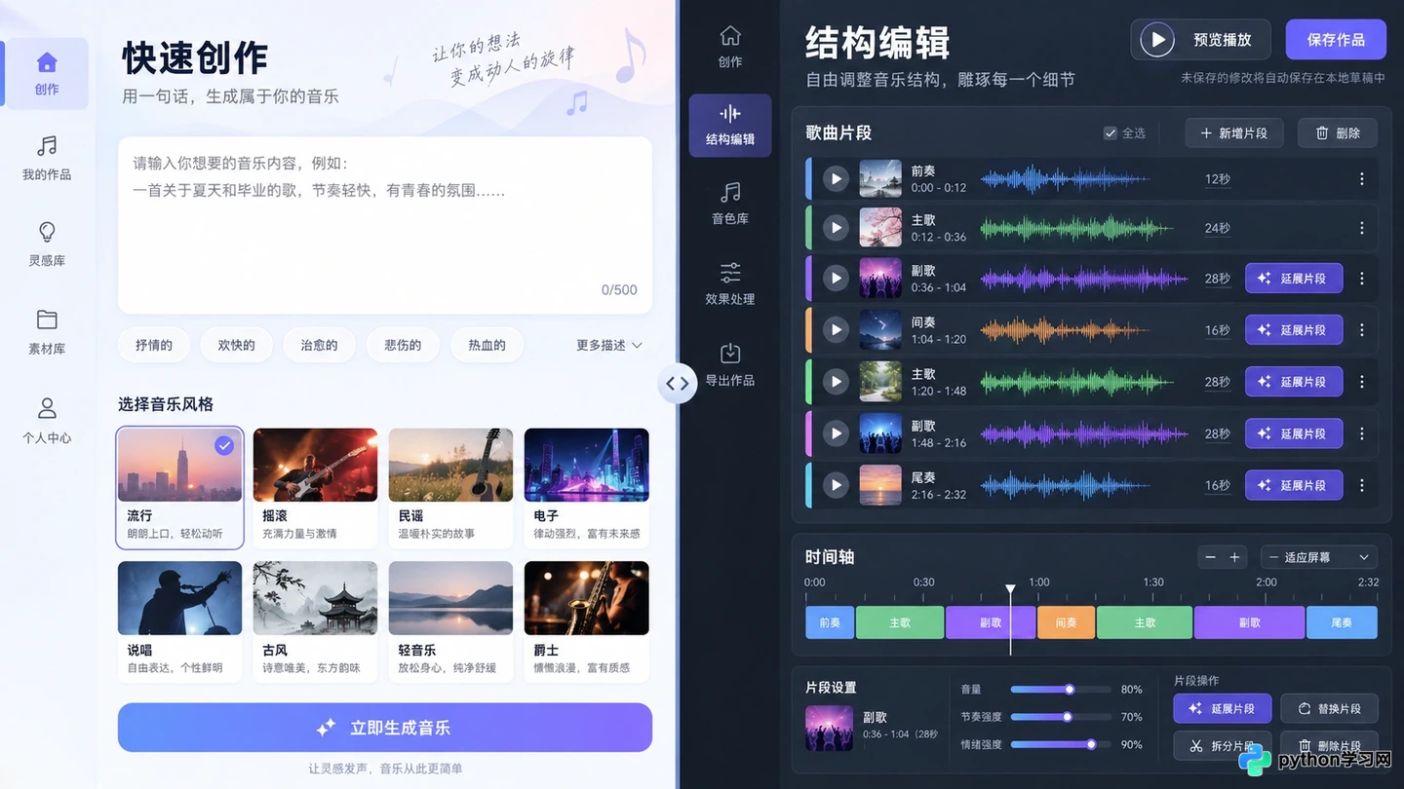Open 效果处理 effects section
Screen dimensions: 1404x789
click(730, 283)
